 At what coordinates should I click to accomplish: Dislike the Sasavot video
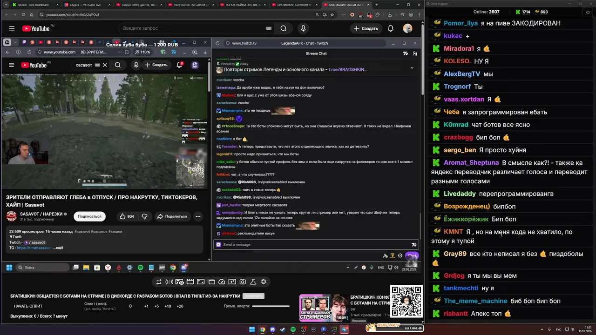point(145,216)
